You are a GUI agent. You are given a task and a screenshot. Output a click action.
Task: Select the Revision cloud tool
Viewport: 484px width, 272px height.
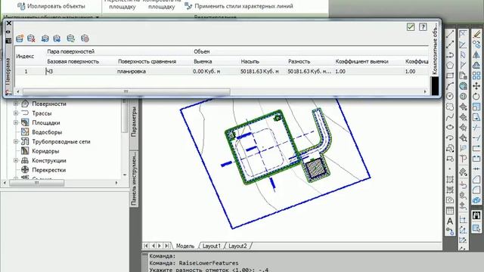click(450, 107)
